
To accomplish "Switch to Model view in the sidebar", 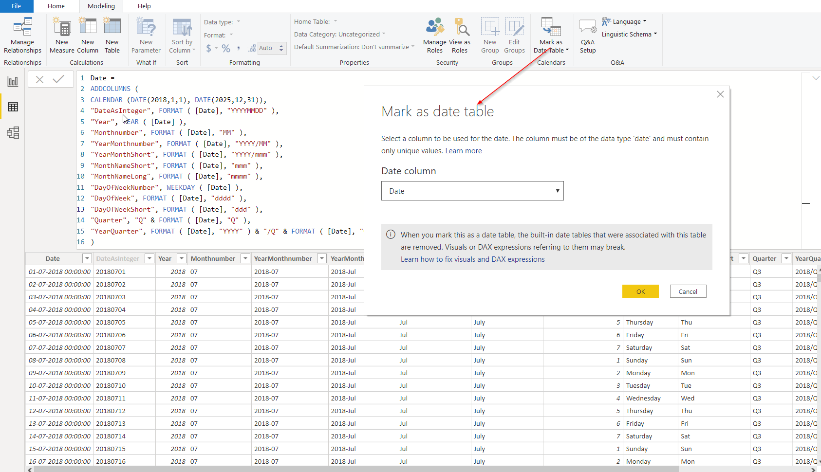I will point(13,132).
